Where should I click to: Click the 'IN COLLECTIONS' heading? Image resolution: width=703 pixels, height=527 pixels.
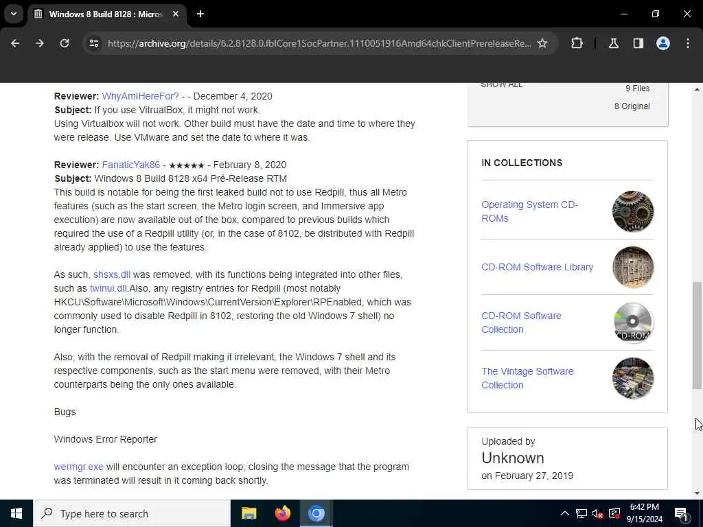(522, 163)
